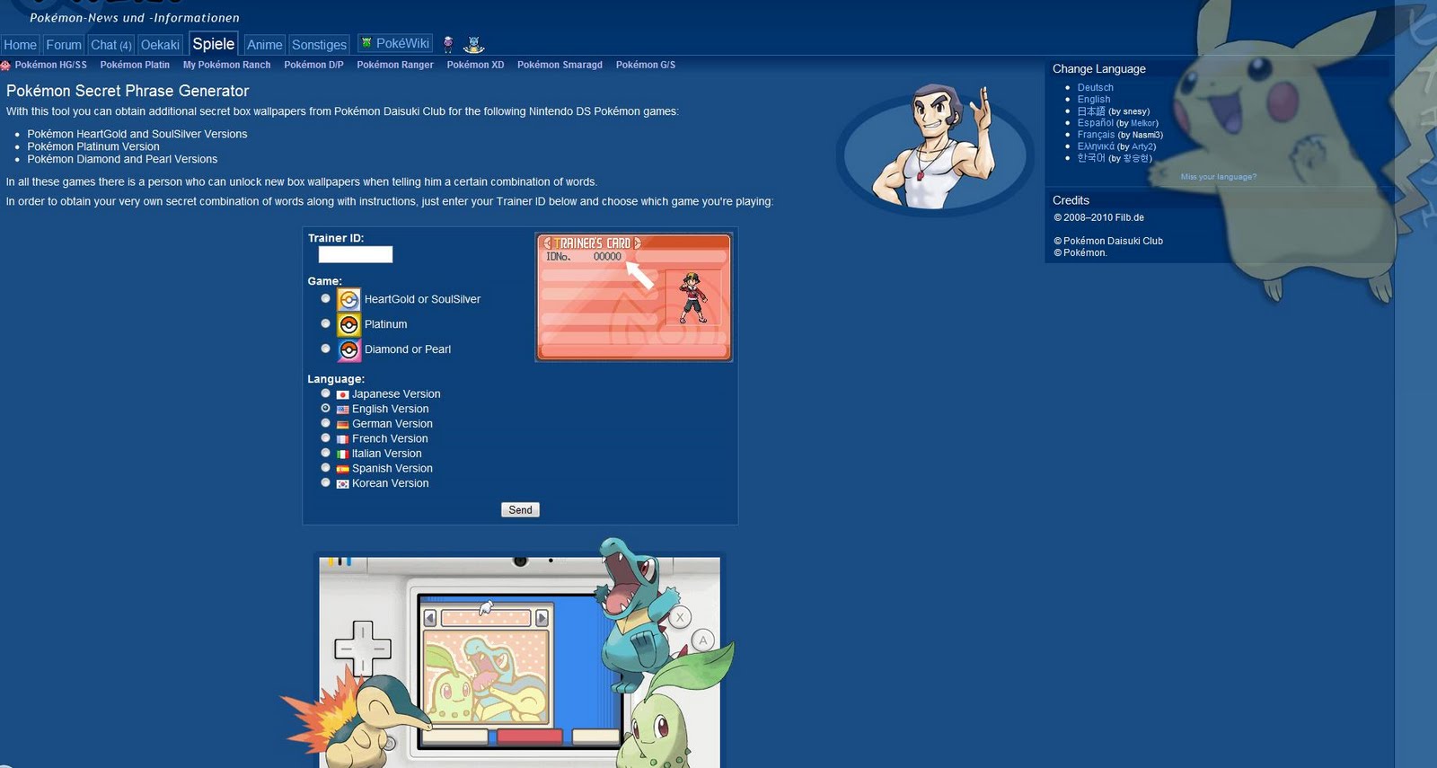Switch the page language to Deutsch
The height and width of the screenshot is (768, 1437).
click(x=1095, y=88)
